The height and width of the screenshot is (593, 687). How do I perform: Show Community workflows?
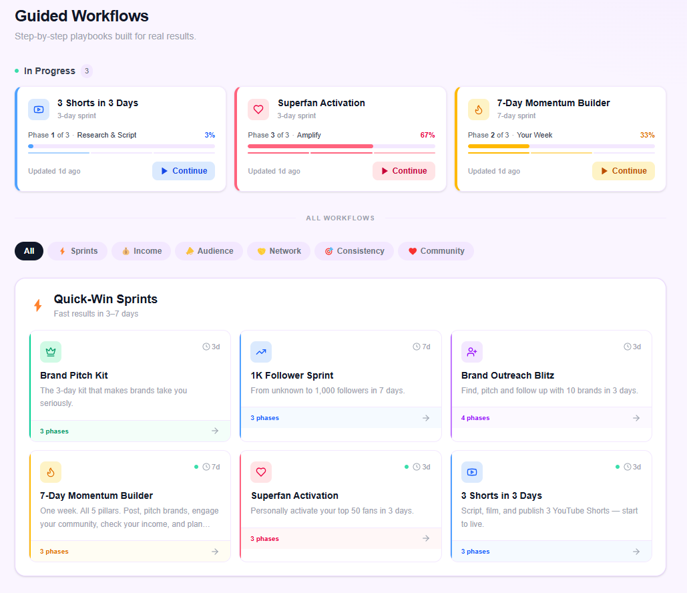[436, 251]
